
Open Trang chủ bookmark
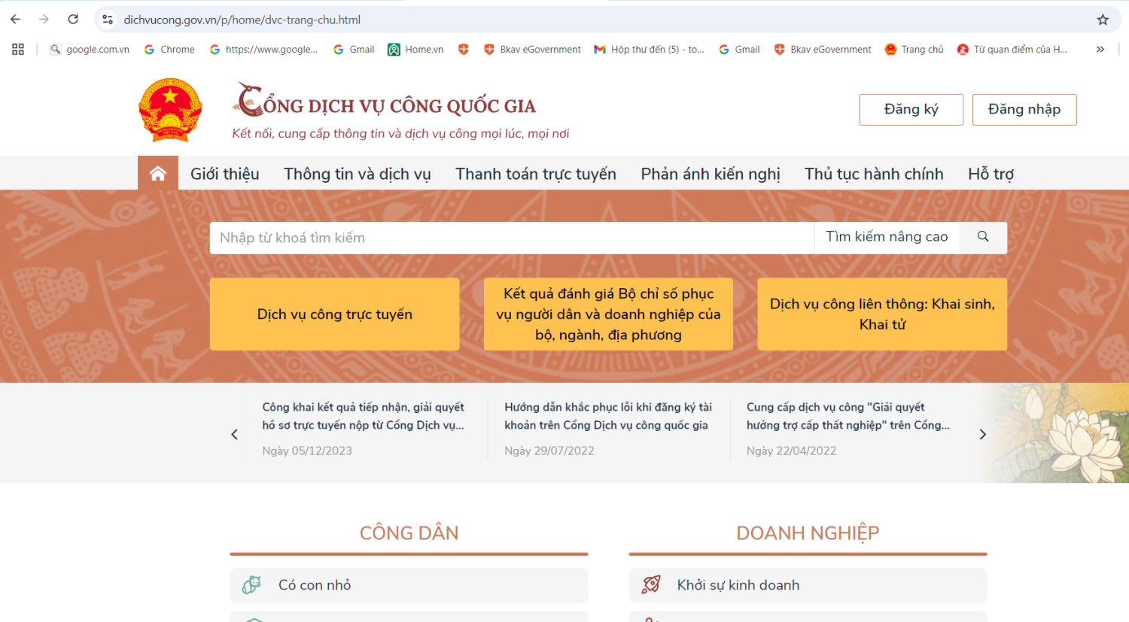pyautogui.click(x=914, y=49)
